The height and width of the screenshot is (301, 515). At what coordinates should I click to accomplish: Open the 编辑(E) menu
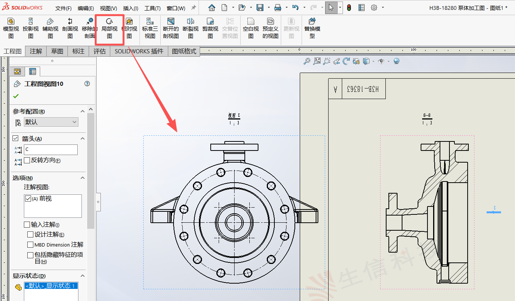point(86,8)
